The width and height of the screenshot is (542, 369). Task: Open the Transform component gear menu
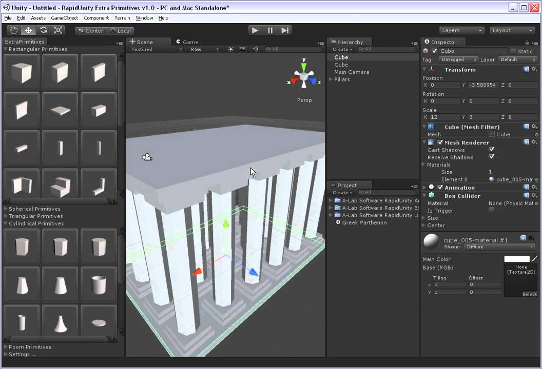click(x=534, y=69)
